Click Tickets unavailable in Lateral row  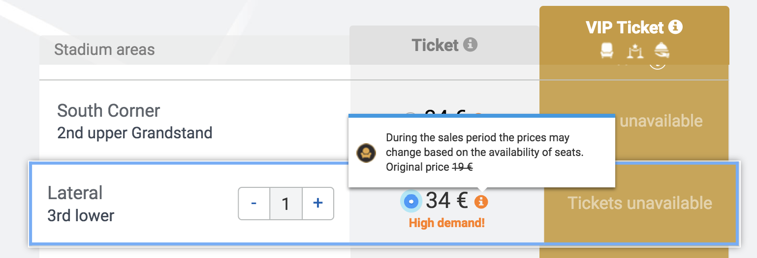tap(640, 203)
